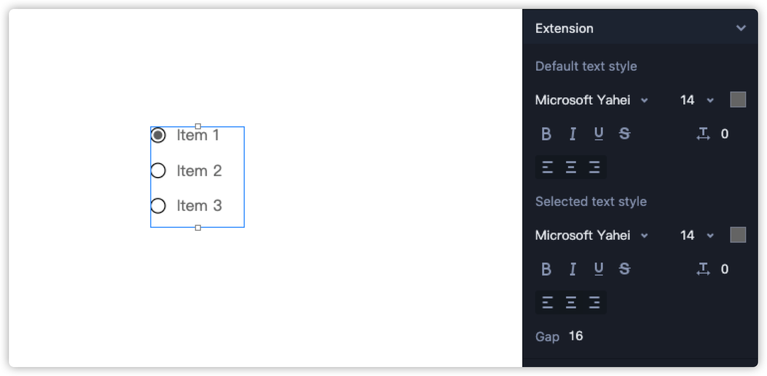Toggle Strikethrough in Default text style
The height and width of the screenshot is (376, 767).
click(x=625, y=134)
